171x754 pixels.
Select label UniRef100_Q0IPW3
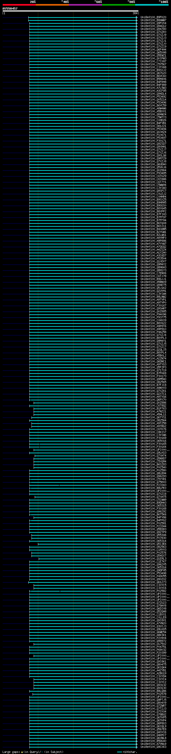[x=153, y=59]
